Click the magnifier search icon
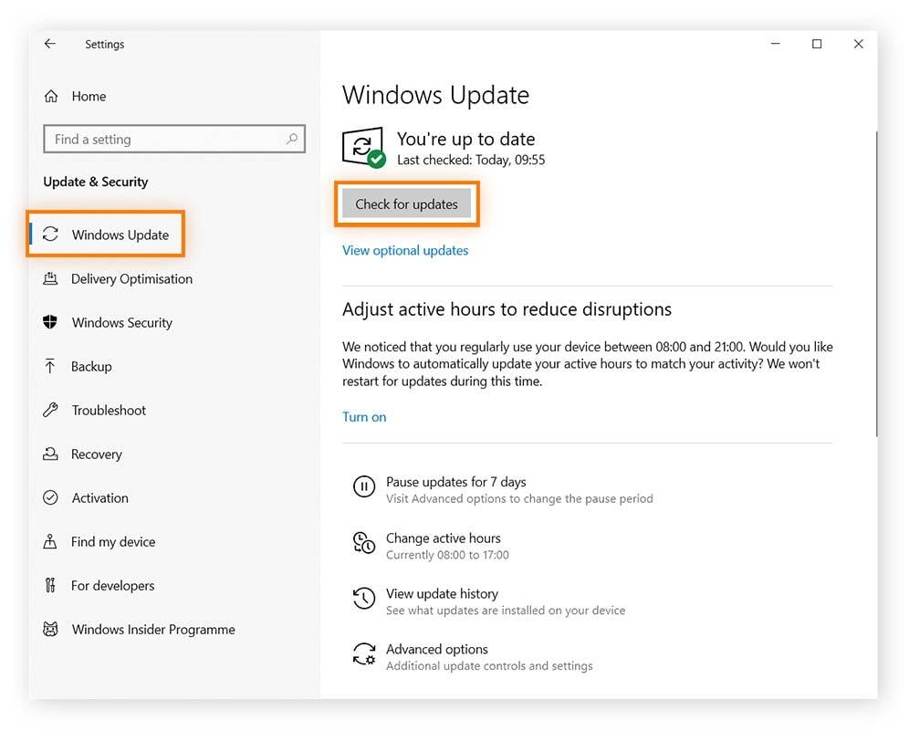Screen dimensions: 909x731 point(292,139)
